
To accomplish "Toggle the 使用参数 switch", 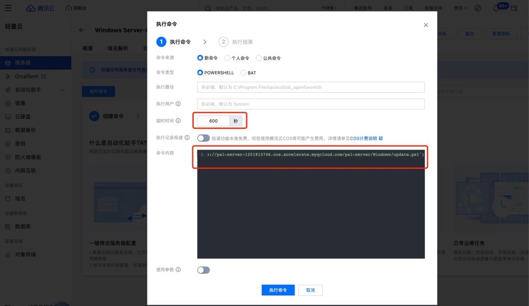I will [203, 270].
